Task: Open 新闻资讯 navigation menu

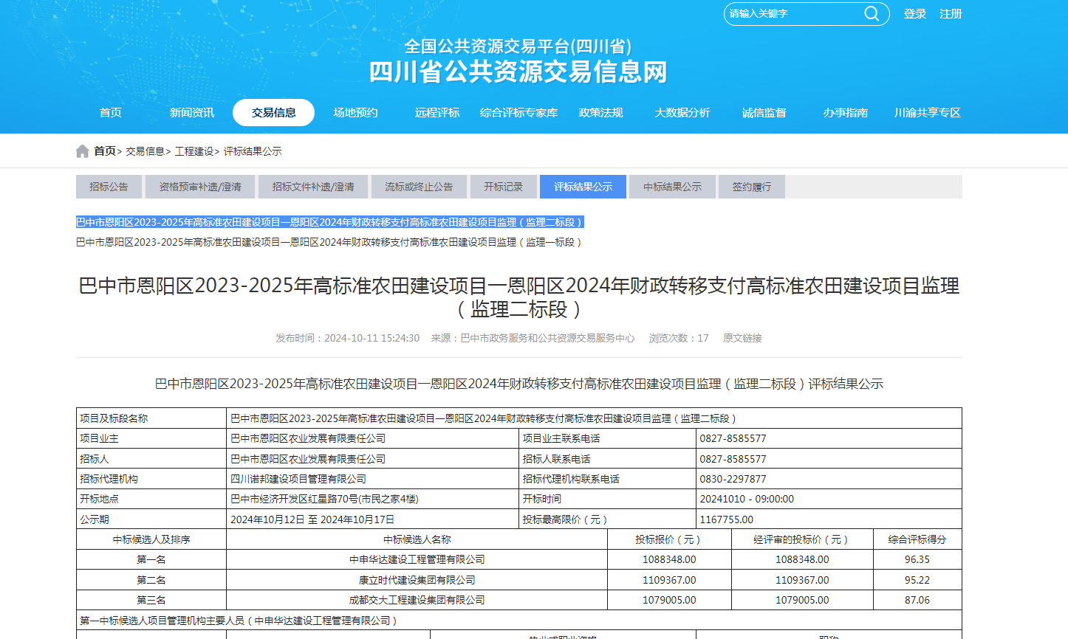Action: 192,113
